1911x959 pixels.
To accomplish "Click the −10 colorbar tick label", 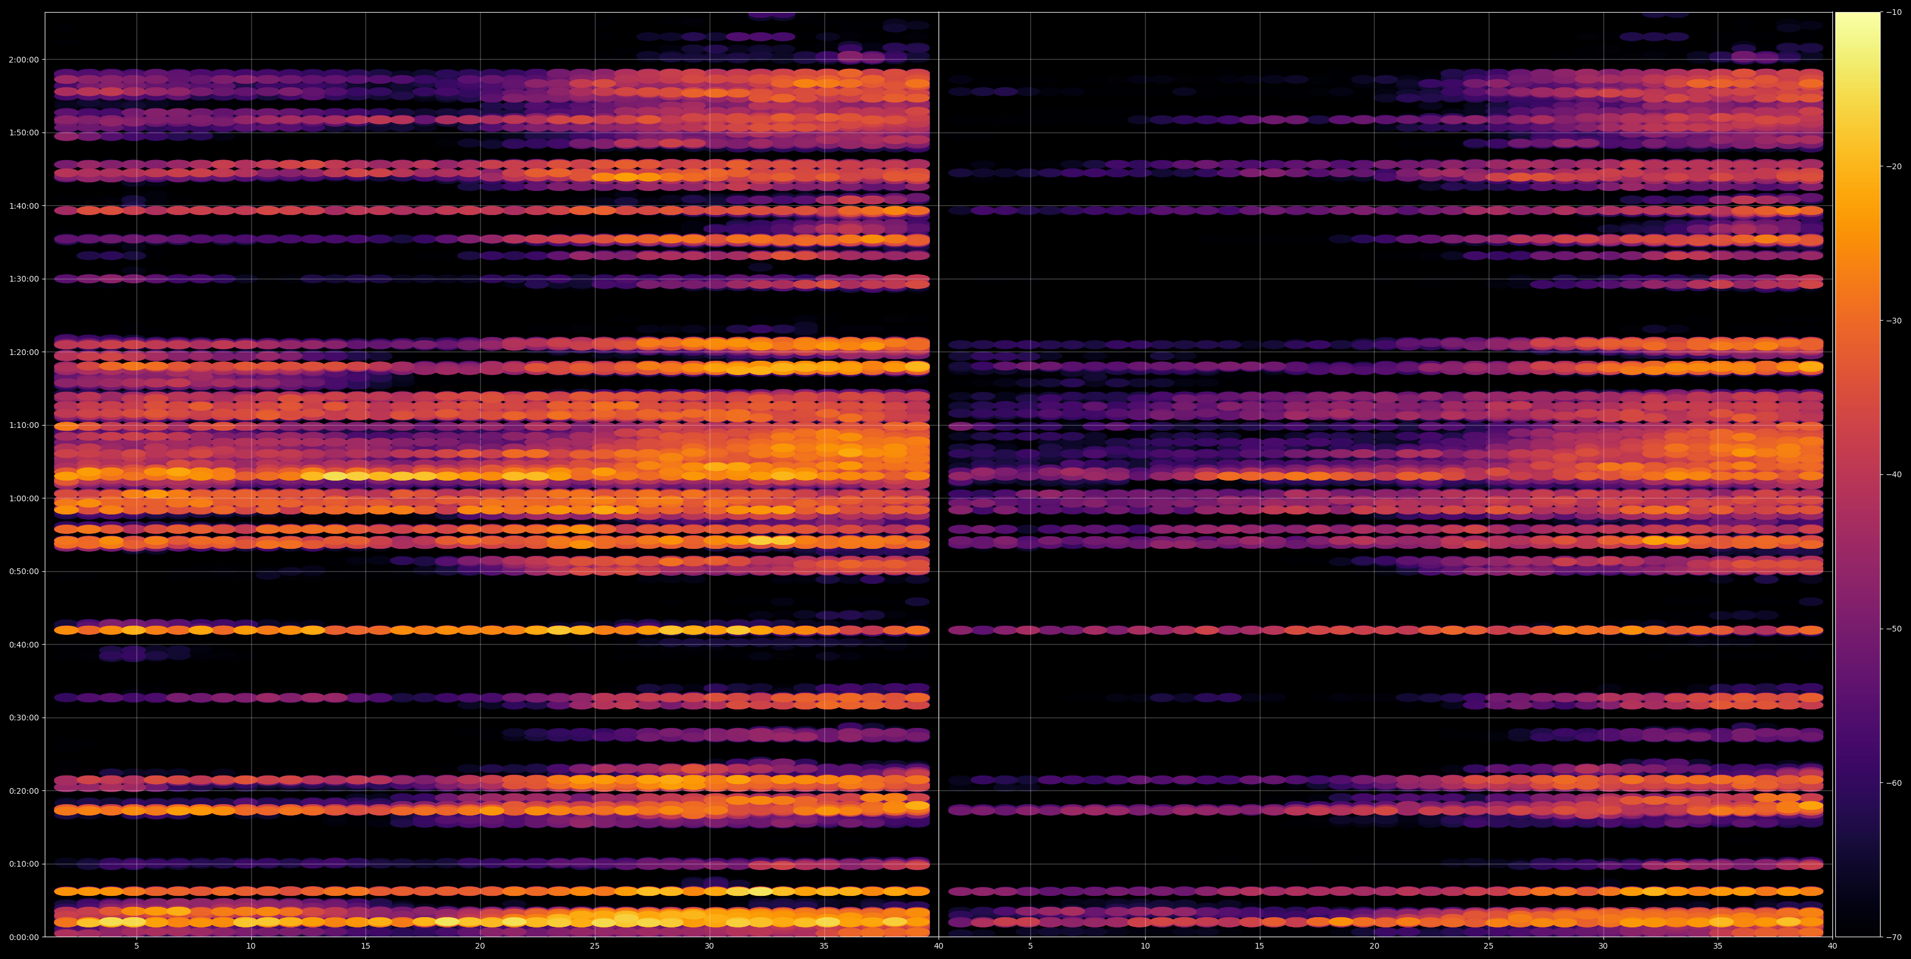I will pos(1894,12).
